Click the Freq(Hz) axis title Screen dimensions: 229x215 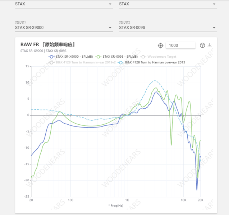tap(116, 205)
